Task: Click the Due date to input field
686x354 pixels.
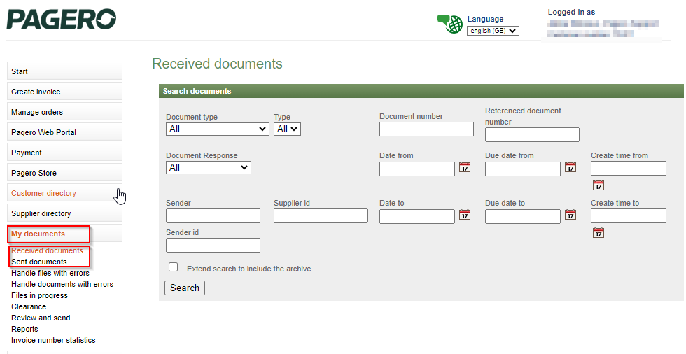Action: tap(523, 216)
